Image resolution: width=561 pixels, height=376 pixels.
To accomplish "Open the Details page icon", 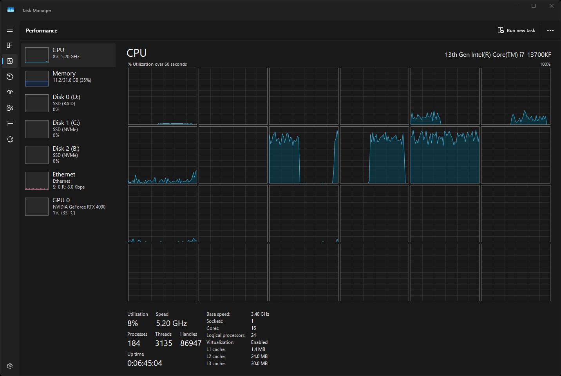I will (10, 124).
